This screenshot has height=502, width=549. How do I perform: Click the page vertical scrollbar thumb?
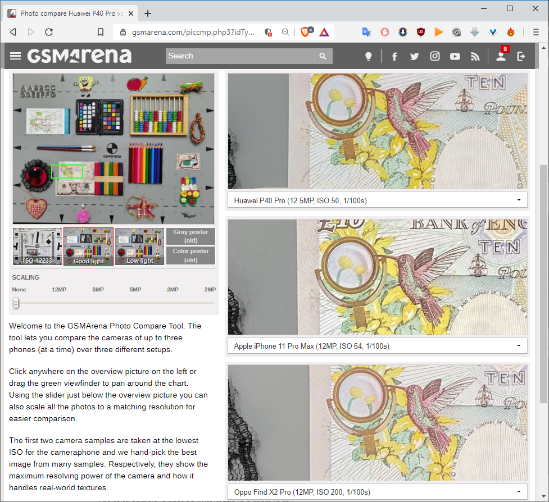(x=543, y=284)
